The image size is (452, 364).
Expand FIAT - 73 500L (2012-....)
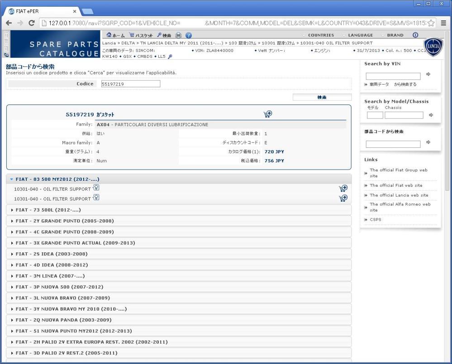(x=179, y=210)
